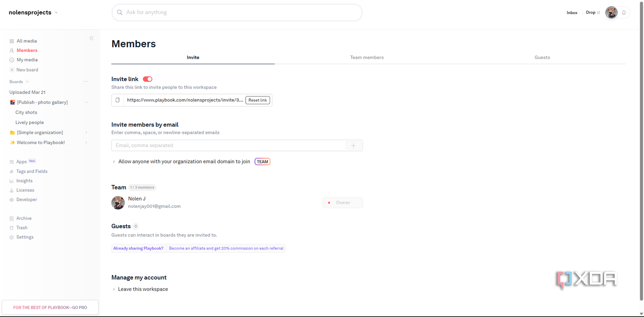Image resolution: width=644 pixels, height=317 pixels.
Task: Open the Welcome to Playbook! board
Action: [x=41, y=143]
